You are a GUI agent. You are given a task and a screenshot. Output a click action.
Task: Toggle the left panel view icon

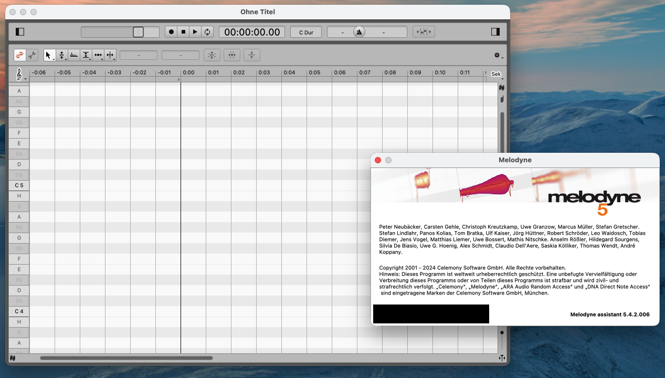click(x=19, y=31)
